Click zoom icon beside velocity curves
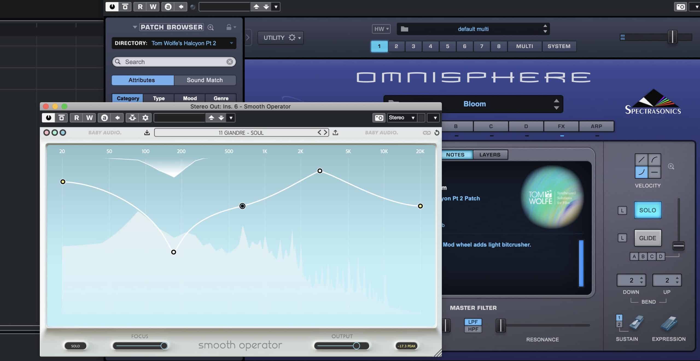Image resolution: width=700 pixels, height=361 pixels. click(671, 166)
